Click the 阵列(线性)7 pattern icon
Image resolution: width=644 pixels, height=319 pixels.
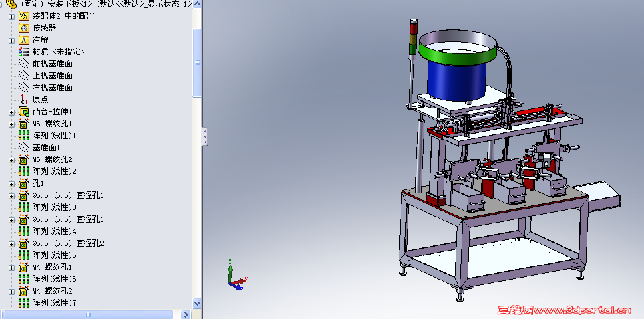(24, 303)
